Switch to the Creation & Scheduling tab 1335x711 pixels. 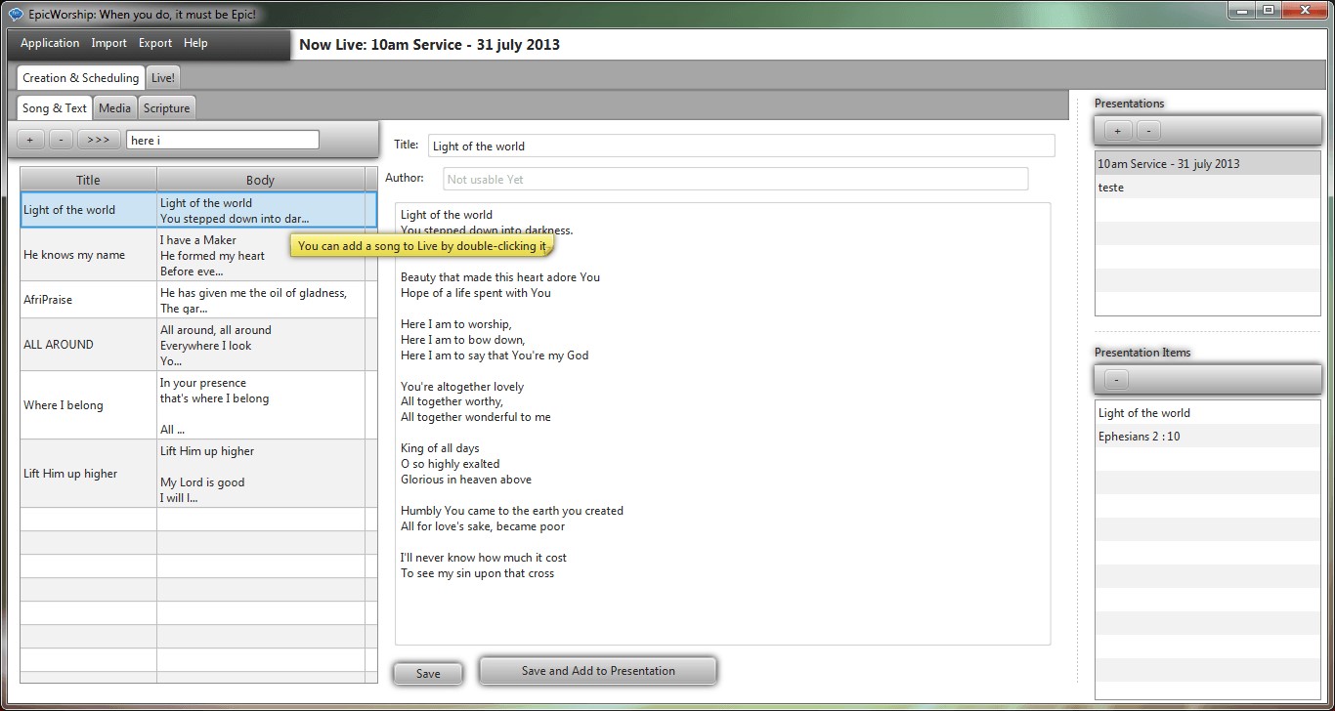(81, 78)
